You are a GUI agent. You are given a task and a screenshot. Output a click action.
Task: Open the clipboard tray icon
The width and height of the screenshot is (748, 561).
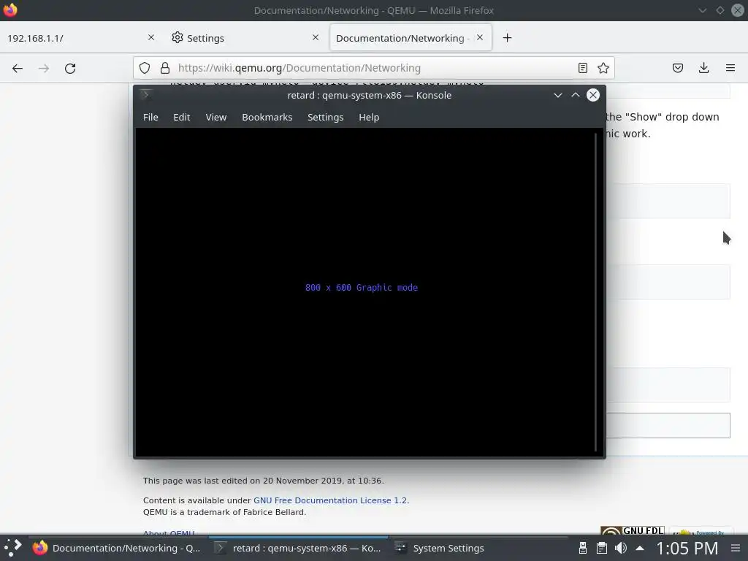[602, 548]
